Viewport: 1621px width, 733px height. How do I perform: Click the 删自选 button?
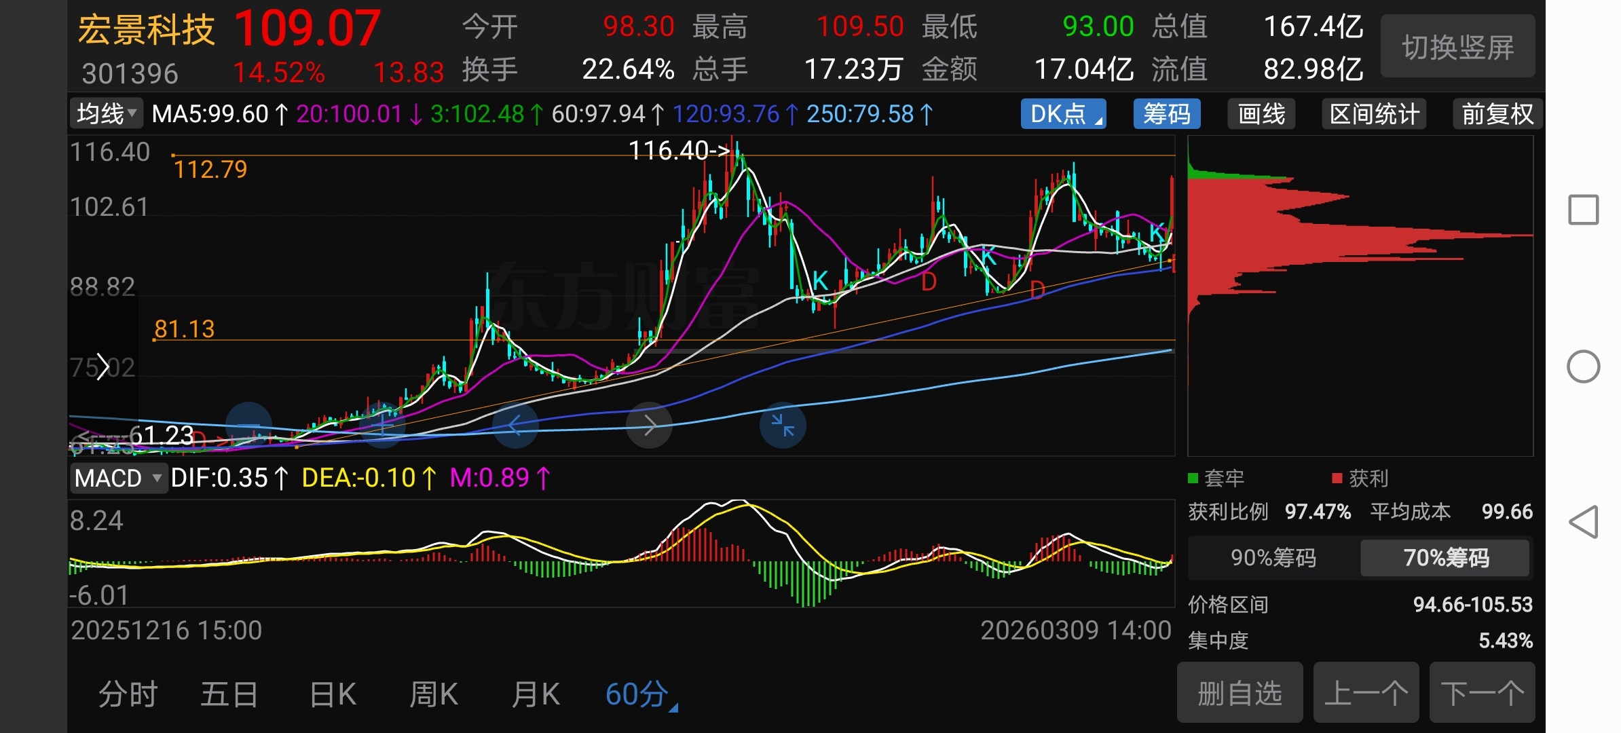pyautogui.click(x=1240, y=694)
